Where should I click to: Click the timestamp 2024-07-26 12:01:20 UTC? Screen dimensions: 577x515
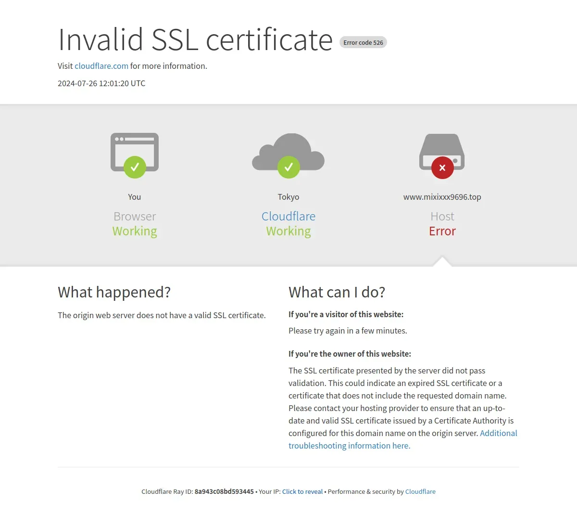101,83
